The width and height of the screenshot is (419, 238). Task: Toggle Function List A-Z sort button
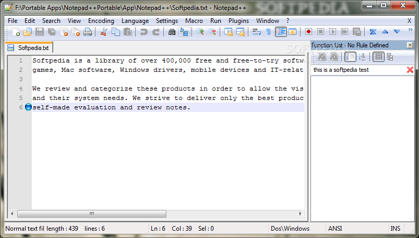(x=362, y=57)
